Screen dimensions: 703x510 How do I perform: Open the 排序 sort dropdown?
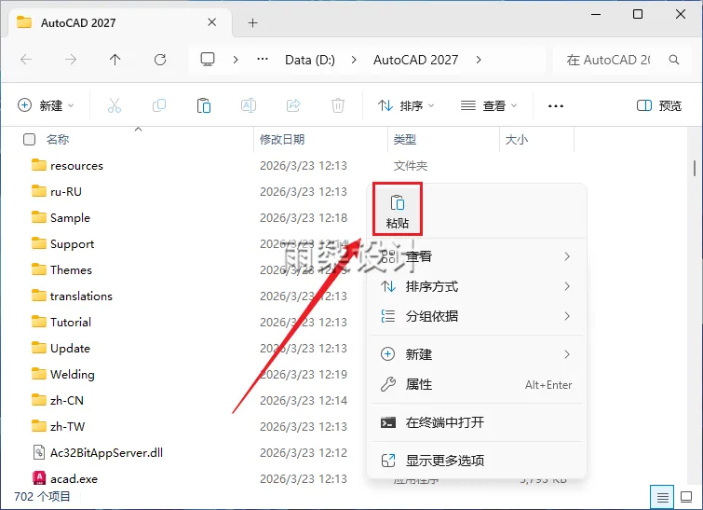(406, 106)
